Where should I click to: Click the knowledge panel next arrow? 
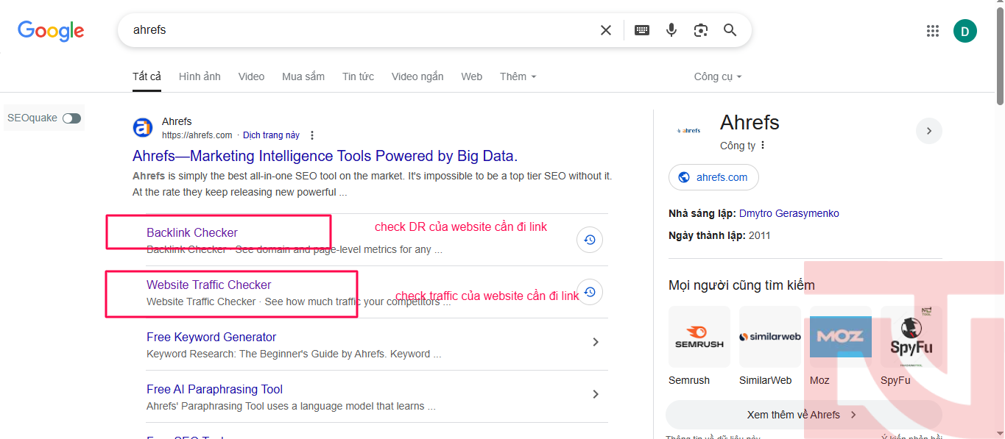coord(929,131)
